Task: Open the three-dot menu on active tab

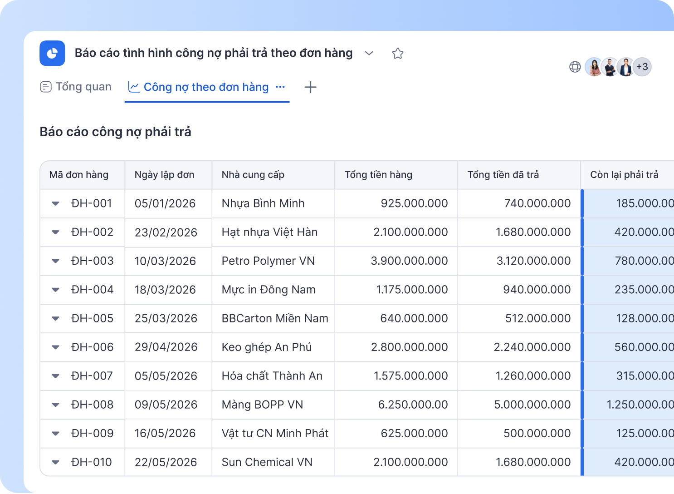Action: coord(280,87)
